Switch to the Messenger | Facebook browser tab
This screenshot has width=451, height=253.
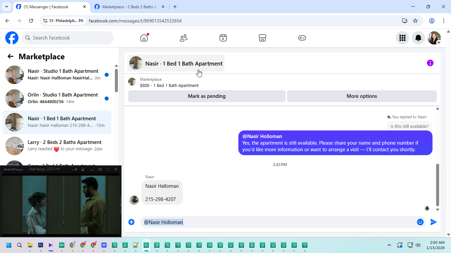[x=52, y=7]
